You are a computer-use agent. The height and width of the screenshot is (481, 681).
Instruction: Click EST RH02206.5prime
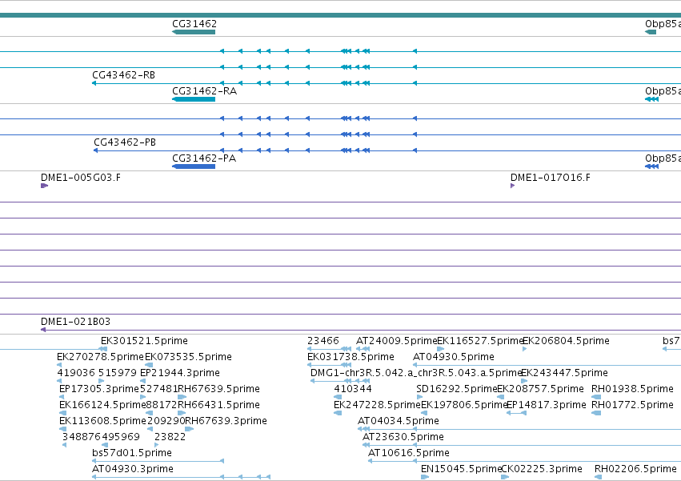[x=635, y=469]
